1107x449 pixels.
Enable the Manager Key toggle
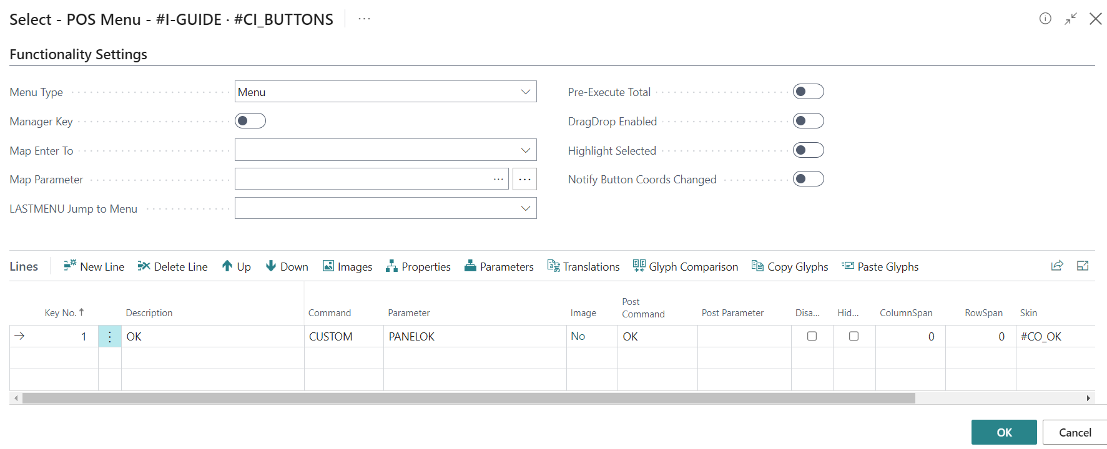click(250, 121)
